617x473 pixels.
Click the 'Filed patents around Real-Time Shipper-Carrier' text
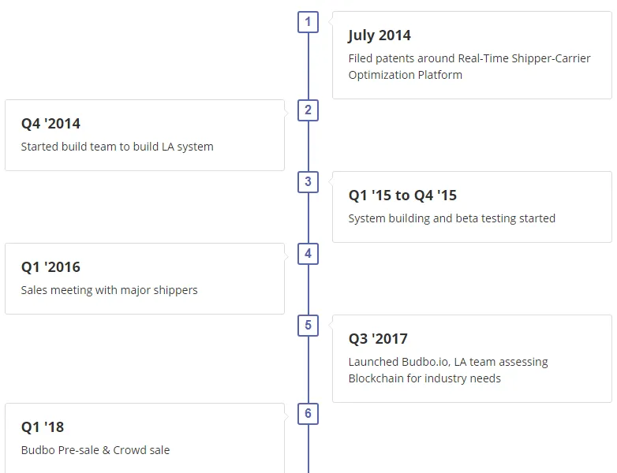tap(469, 58)
